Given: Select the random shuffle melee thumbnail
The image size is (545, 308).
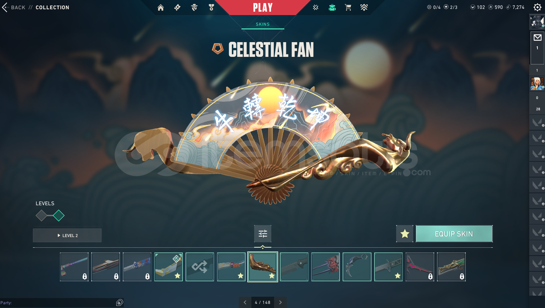Looking at the screenshot, I should [x=200, y=267].
